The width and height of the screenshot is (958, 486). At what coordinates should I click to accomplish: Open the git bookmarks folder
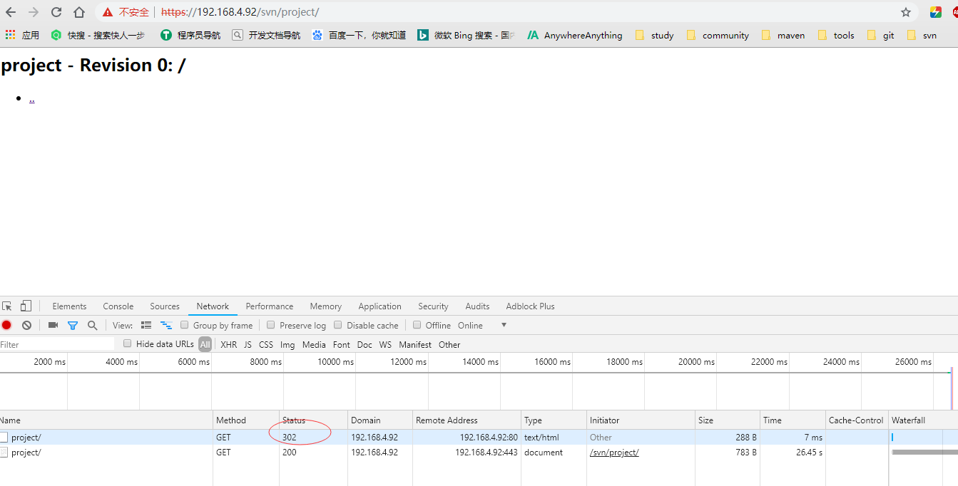pyautogui.click(x=880, y=35)
